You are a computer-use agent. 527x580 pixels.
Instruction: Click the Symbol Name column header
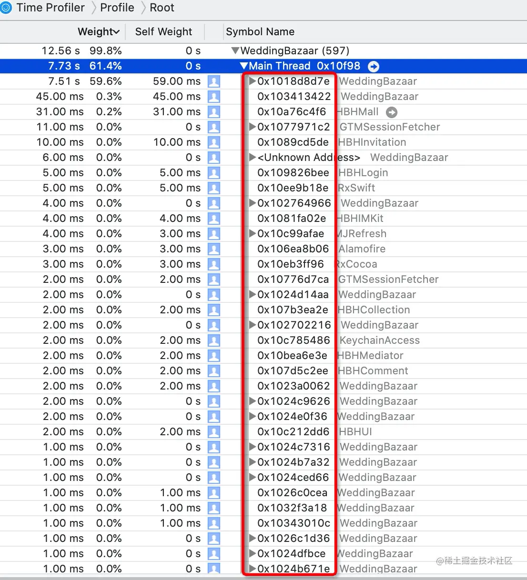click(260, 32)
